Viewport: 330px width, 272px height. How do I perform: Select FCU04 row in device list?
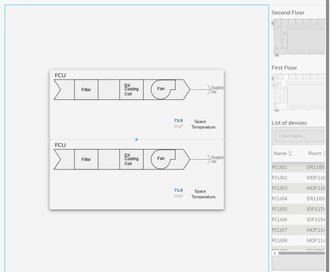click(x=299, y=199)
